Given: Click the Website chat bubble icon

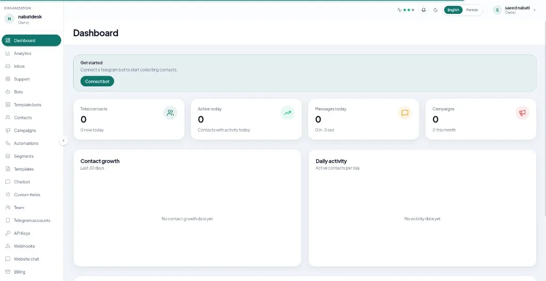Looking at the screenshot, I should coord(8,259).
